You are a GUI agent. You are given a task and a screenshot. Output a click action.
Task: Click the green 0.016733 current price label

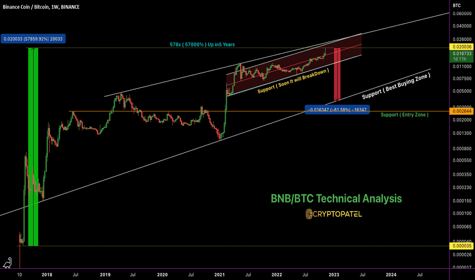[x=462, y=53]
